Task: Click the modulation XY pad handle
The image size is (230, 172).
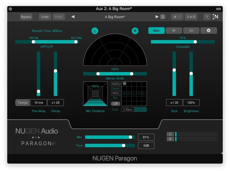Action: tap(124, 84)
